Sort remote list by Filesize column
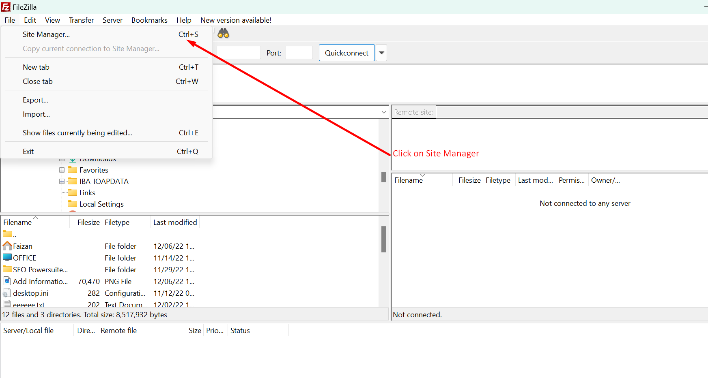The image size is (708, 378). click(468, 180)
